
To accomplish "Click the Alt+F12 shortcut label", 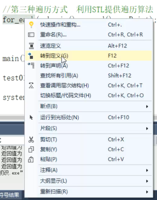I will (x=117, y=46).
